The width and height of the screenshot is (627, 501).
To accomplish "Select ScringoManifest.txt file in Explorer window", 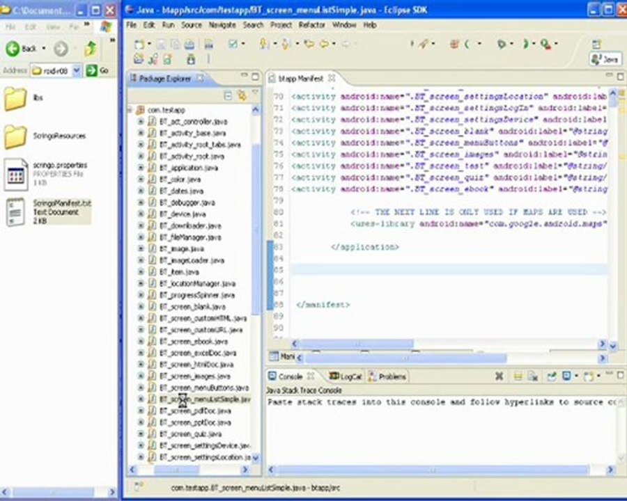I will [x=49, y=212].
